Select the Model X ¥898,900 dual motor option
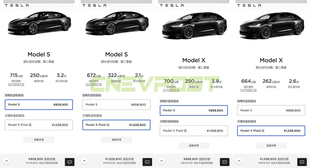 (194, 110)
